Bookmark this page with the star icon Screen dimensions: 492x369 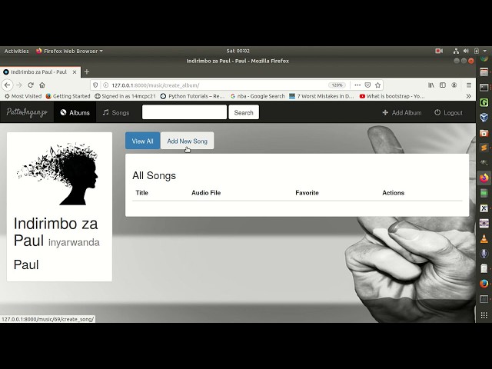377,85
